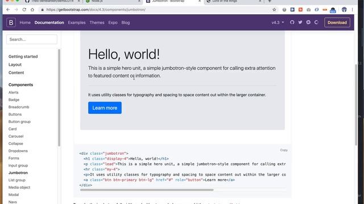Open the Themes nav link
364x204 pixels.
point(97,23)
